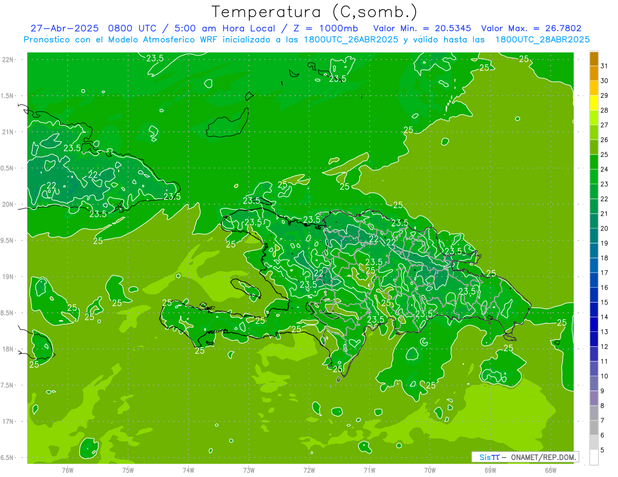Click the '18N' latitude axis label
The image size is (618, 477).
tap(8, 349)
